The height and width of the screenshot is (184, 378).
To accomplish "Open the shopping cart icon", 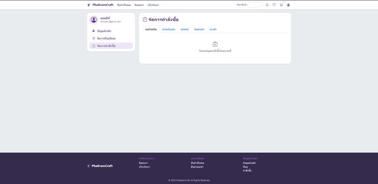I will (281, 5).
